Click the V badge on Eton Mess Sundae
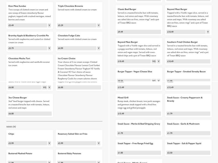218x163 pixels. (x=49, y=25)
